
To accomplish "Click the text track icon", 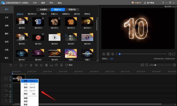I will (6, 91).
